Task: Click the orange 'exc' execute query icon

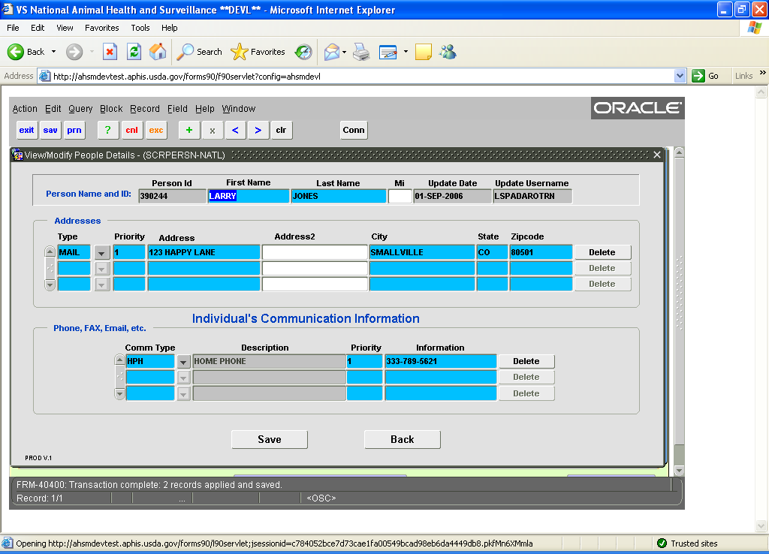Action: click(156, 130)
